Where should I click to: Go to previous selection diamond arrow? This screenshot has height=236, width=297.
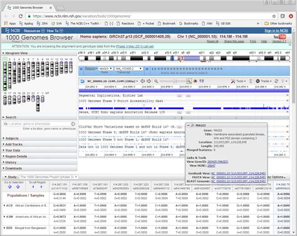10,187
